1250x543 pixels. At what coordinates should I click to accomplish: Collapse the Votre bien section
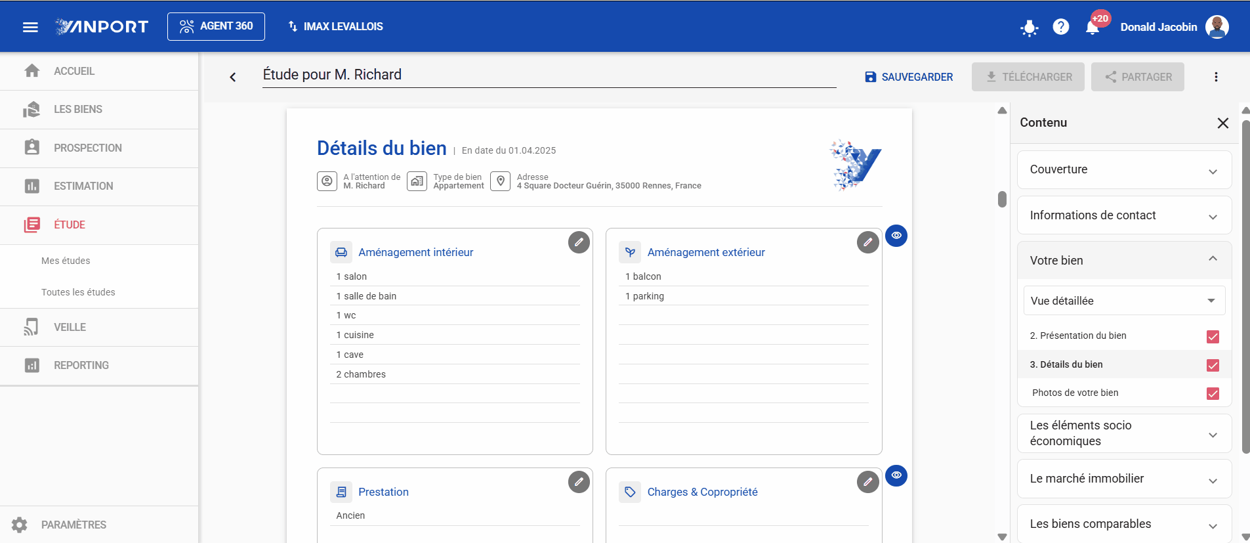(1124, 261)
